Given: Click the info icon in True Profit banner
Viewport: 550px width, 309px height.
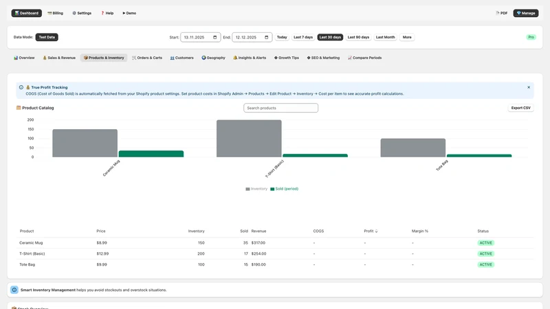Looking at the screenshot, I should pyautogui.click(x=21, y=87).
